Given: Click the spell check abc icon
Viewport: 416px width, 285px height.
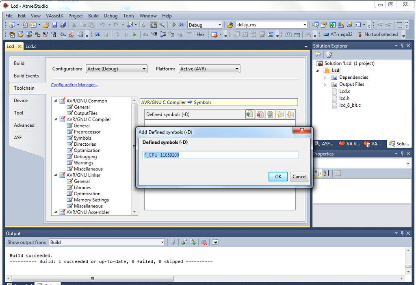Looking at the screenshot, I should pyautogui.click(x=71, y=35).
